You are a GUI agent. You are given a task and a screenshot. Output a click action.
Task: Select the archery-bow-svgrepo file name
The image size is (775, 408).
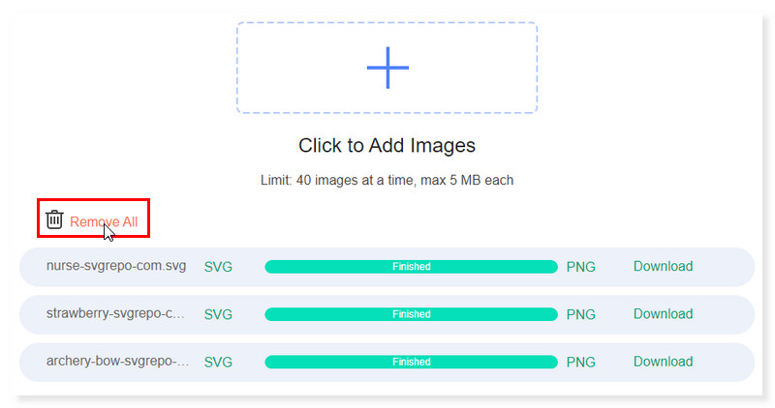pyautogui.click(x=116, y=361)
